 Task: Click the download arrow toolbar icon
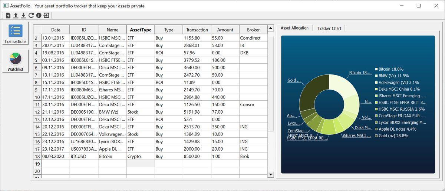click(23, 16)
